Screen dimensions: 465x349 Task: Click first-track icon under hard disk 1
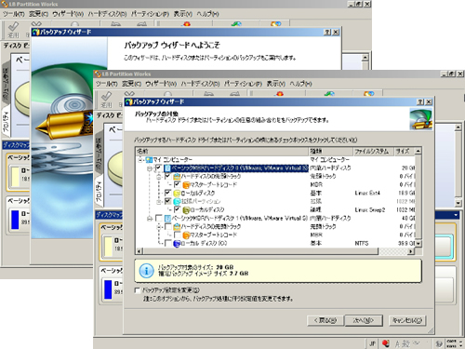coord(177,227)
